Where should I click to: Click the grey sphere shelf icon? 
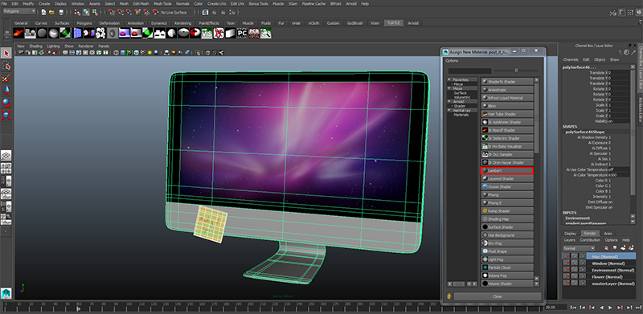coord(43,33)
